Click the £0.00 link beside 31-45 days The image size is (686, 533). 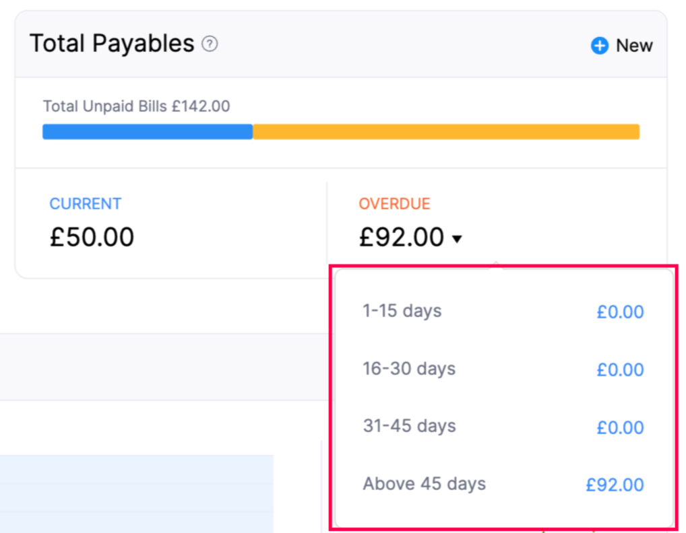tap(620, 427)
